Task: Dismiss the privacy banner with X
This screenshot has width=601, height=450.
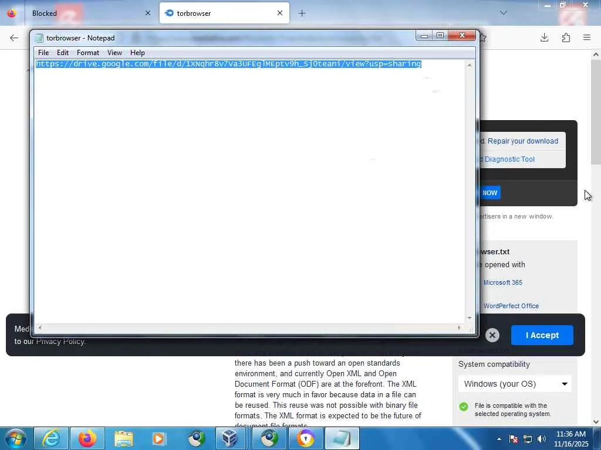Action: click(492, 335)
